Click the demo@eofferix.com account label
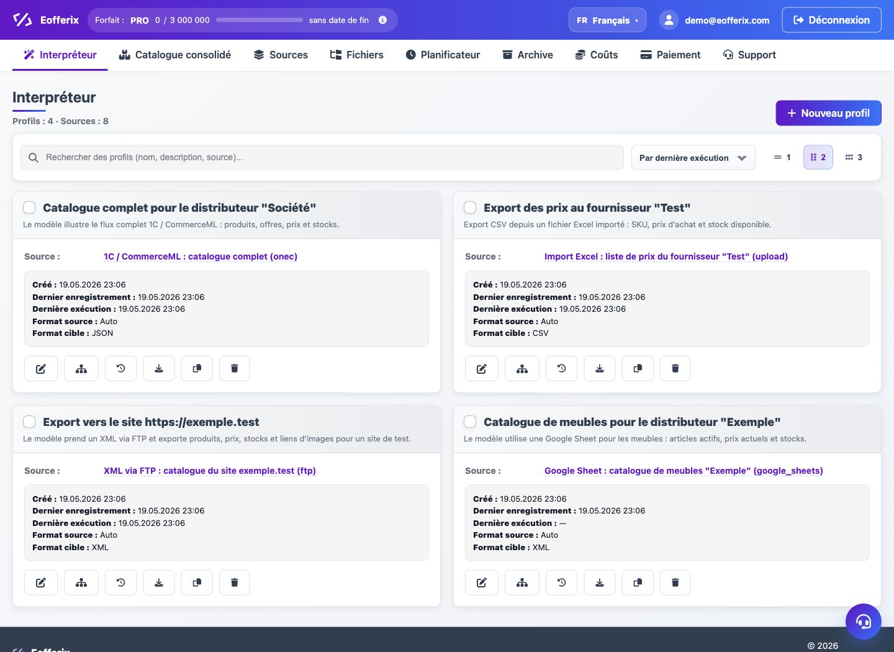 pos(727,20)
